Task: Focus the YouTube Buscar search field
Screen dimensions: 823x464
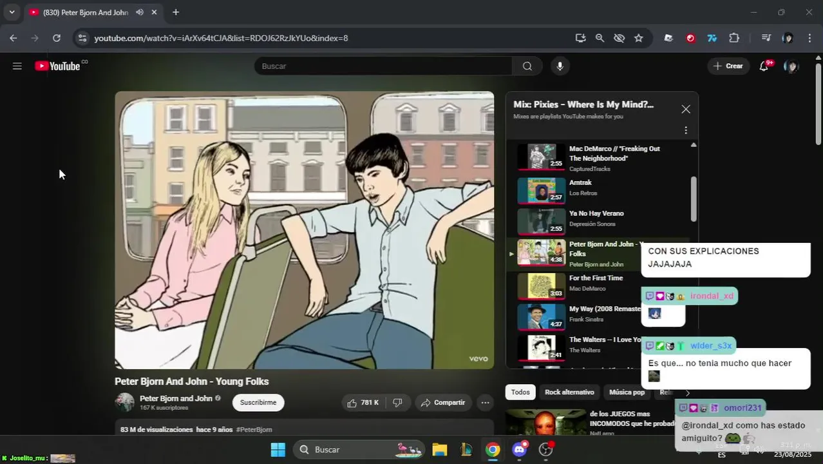Action: pos(383,66)
